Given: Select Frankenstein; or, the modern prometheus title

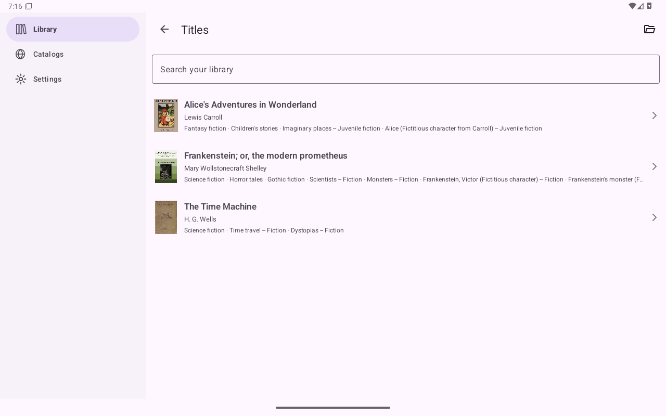Looking at the screenshot, I should click(266, 155).
